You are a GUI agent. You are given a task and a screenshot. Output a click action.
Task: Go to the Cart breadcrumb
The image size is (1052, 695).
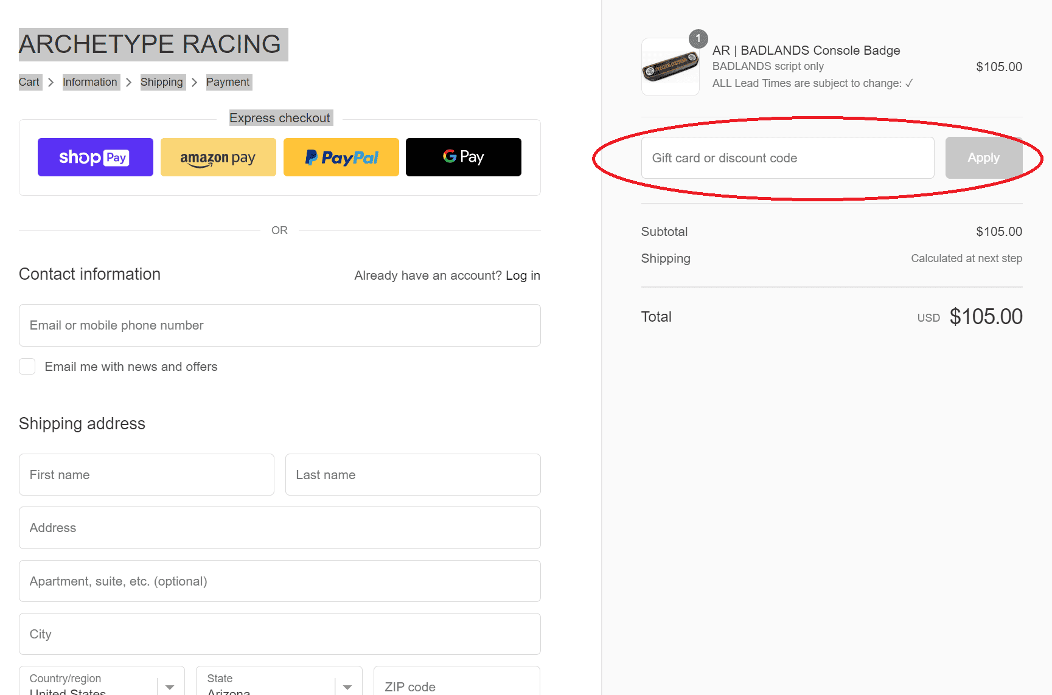pos(29,82)
